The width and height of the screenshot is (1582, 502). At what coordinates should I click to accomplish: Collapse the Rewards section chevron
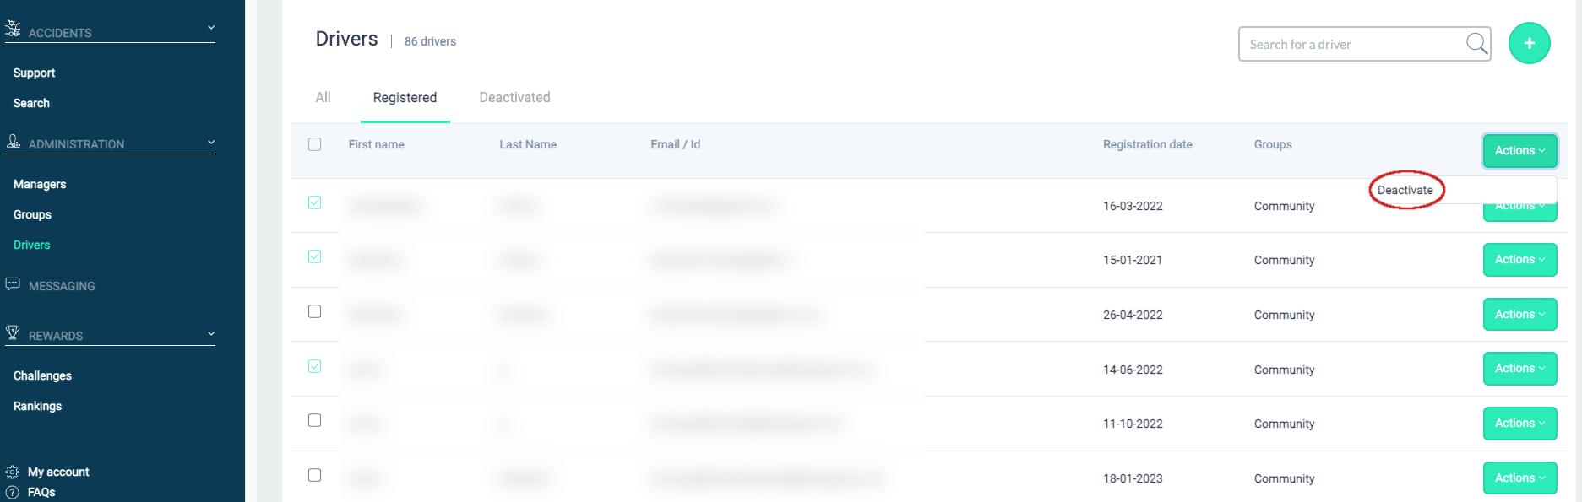[x=211, y=333]
